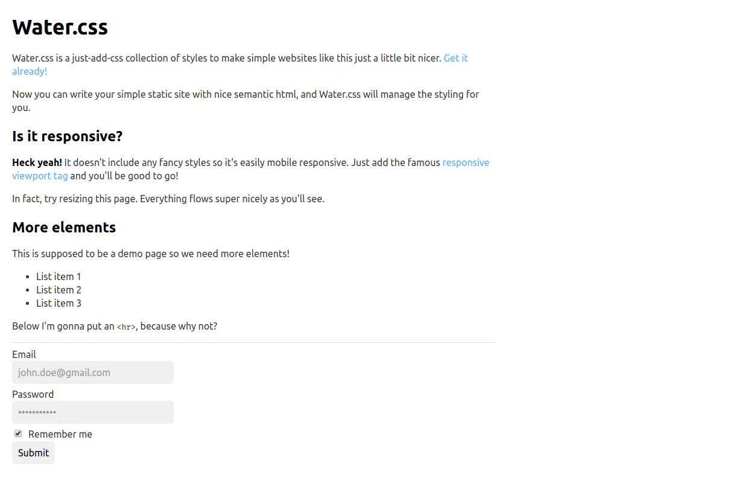Select the "List item 1" bullet
The width and height of the screenshot is (745, 492).
point(59,276)
